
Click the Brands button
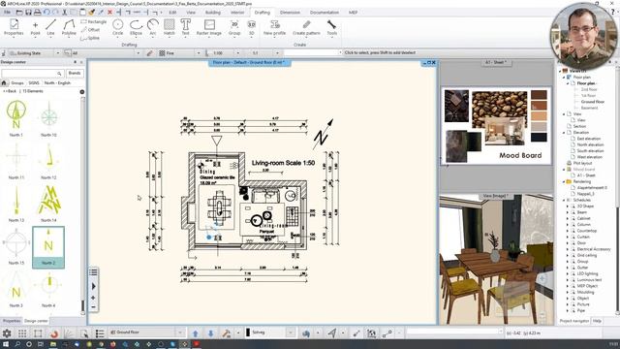[75, 74]
